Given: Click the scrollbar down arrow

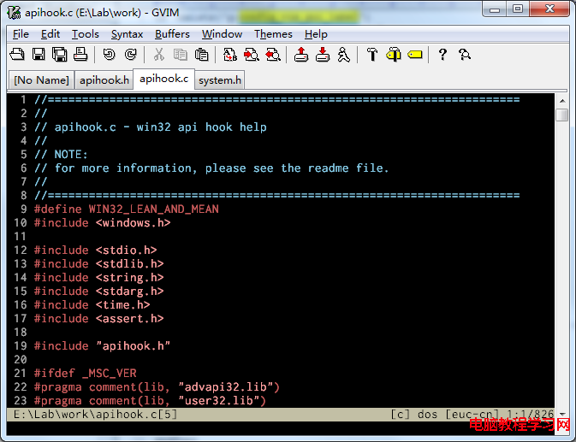Looking at the screenshot, I should click(562, 414).
